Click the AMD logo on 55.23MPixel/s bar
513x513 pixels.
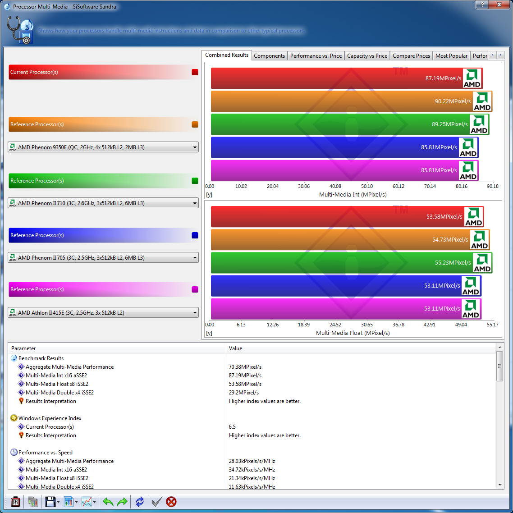click(482, 263)
